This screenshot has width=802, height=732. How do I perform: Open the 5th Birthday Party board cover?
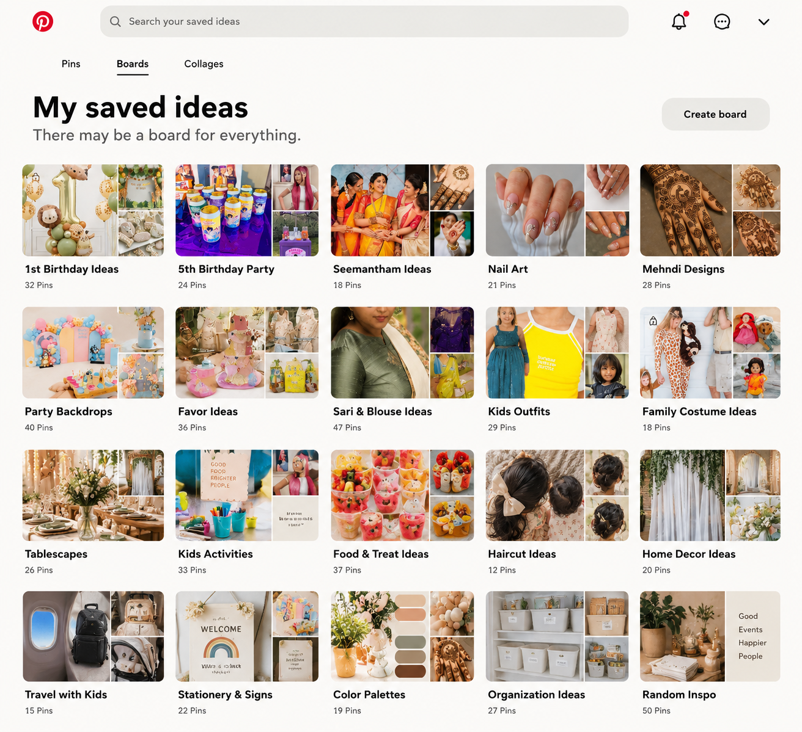click(247, 210)
